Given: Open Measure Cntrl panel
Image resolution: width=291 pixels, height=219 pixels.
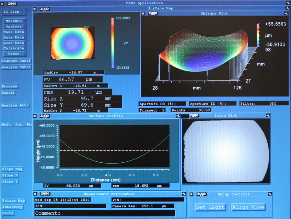Looking at the screenshot, I should [16, 61].
